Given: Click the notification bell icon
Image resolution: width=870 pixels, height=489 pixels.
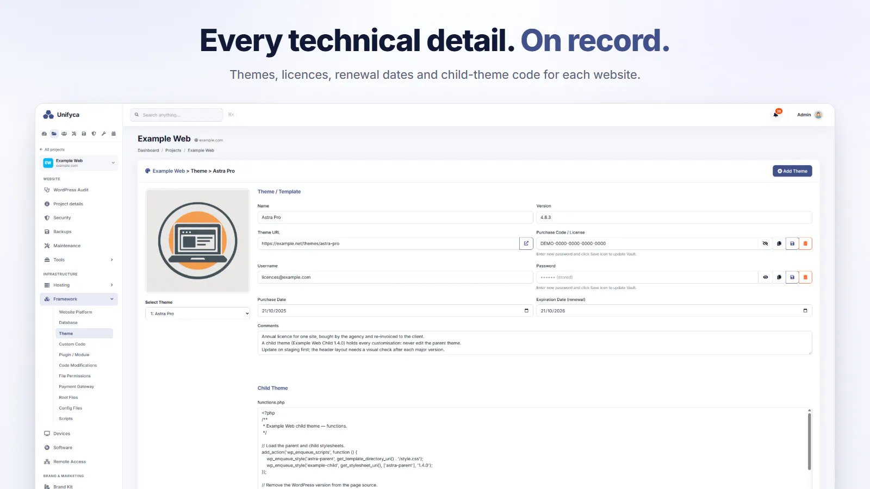Looking at the screenshot, I should (776, 115).
